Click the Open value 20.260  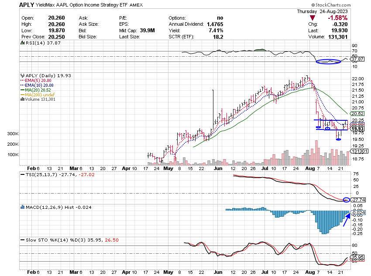pyautogui.click(x=57, y=18)
